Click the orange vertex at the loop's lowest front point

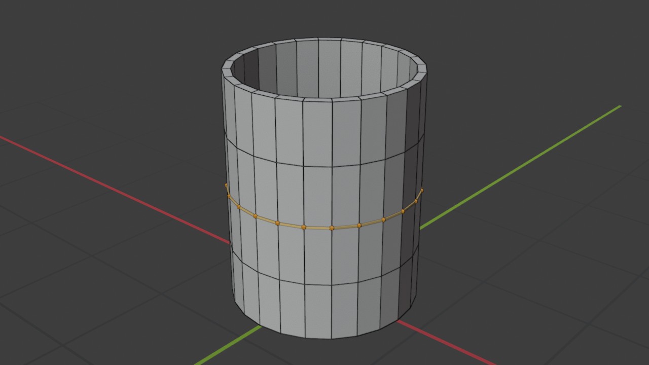click(332, 228)
